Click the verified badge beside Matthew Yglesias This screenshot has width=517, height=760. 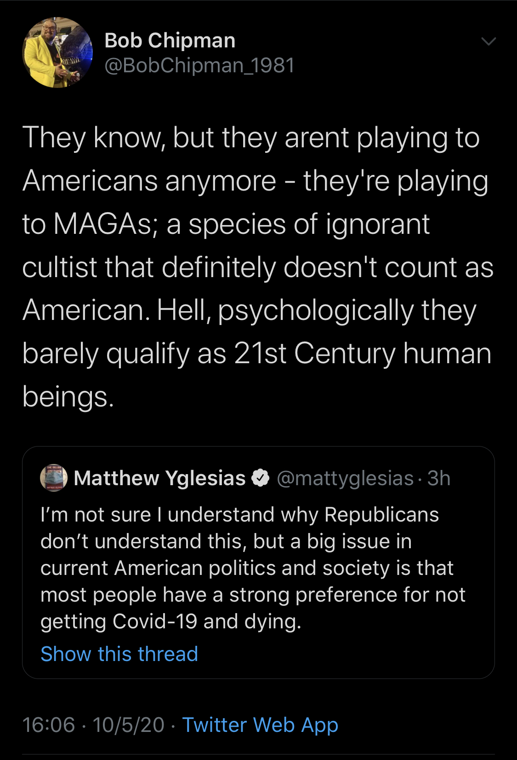coord(261,478)
